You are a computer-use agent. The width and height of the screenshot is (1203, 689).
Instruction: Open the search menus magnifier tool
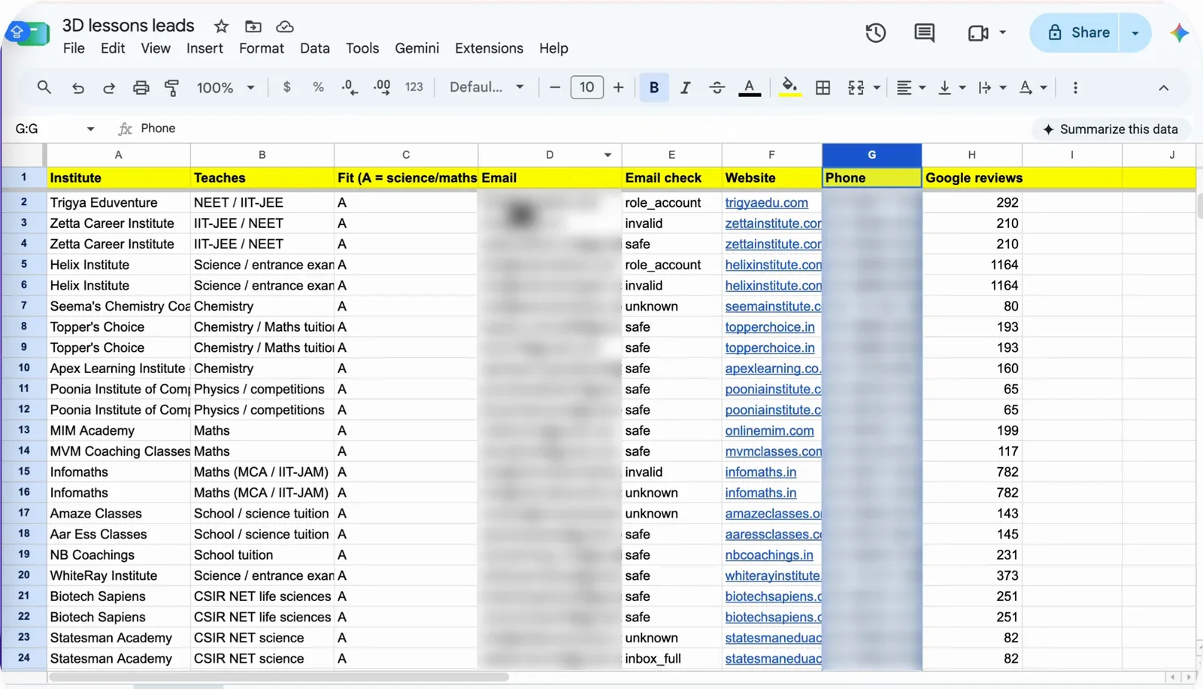tap(44, 87)
